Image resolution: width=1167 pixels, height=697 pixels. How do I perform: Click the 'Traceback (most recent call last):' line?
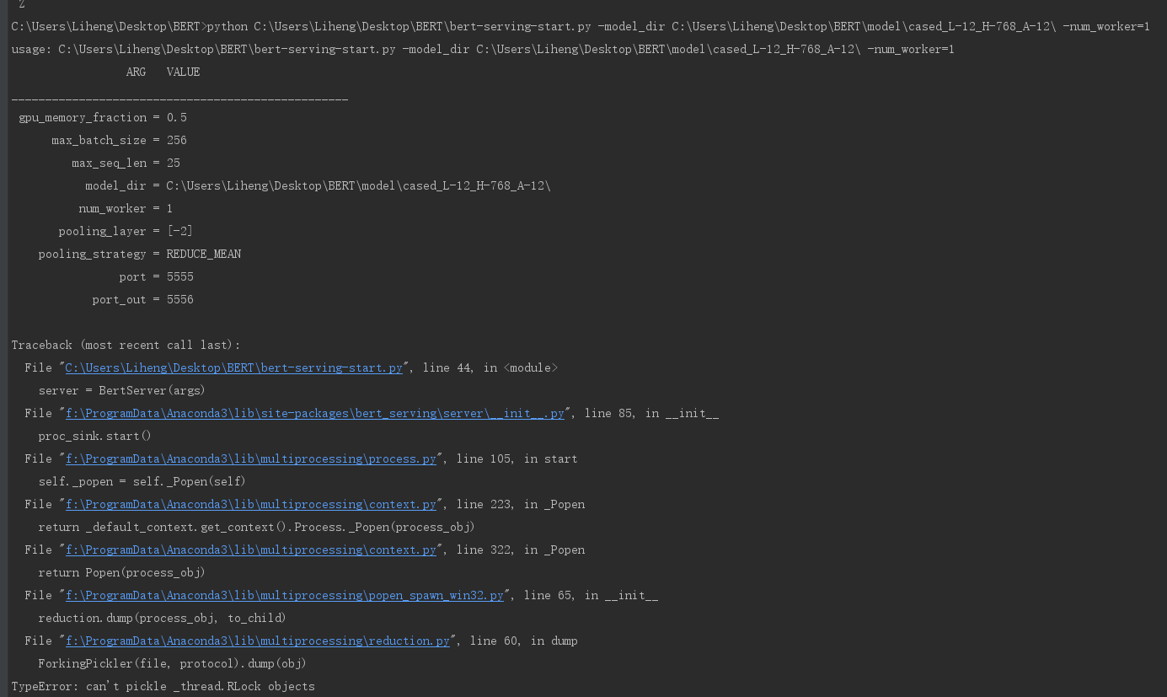126,346
